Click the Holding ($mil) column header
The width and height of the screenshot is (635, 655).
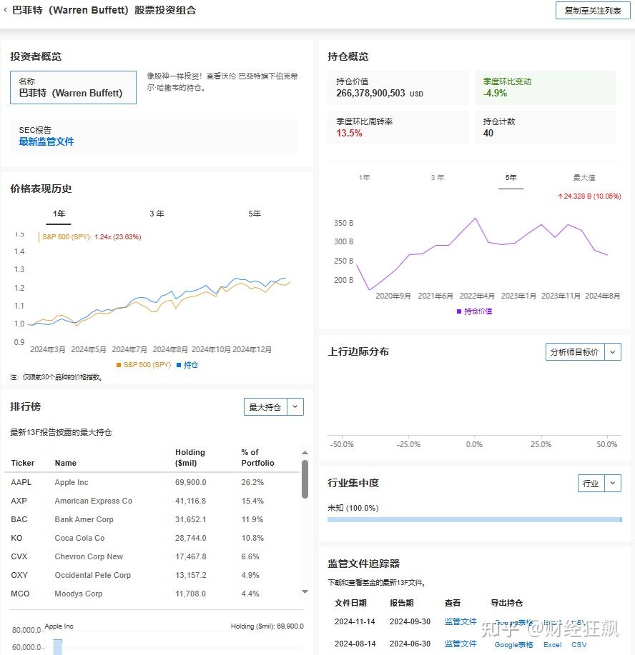(x=190, y=457)
